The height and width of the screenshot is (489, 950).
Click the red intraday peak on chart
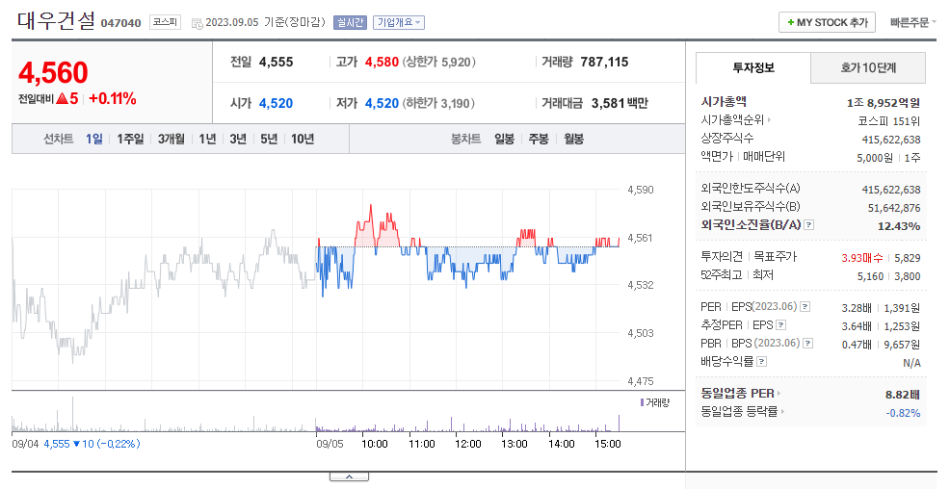(371, 207)
